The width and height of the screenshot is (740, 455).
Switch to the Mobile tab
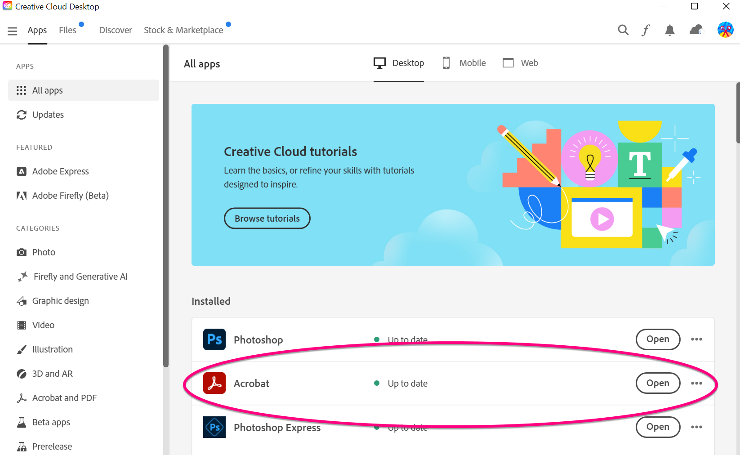pos(464,63)
